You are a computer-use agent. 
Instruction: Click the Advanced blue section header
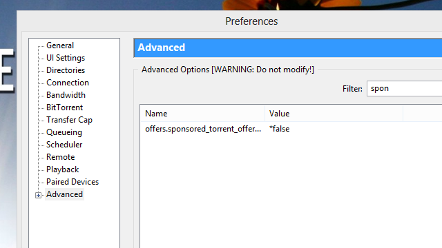[x=288, y=48]
